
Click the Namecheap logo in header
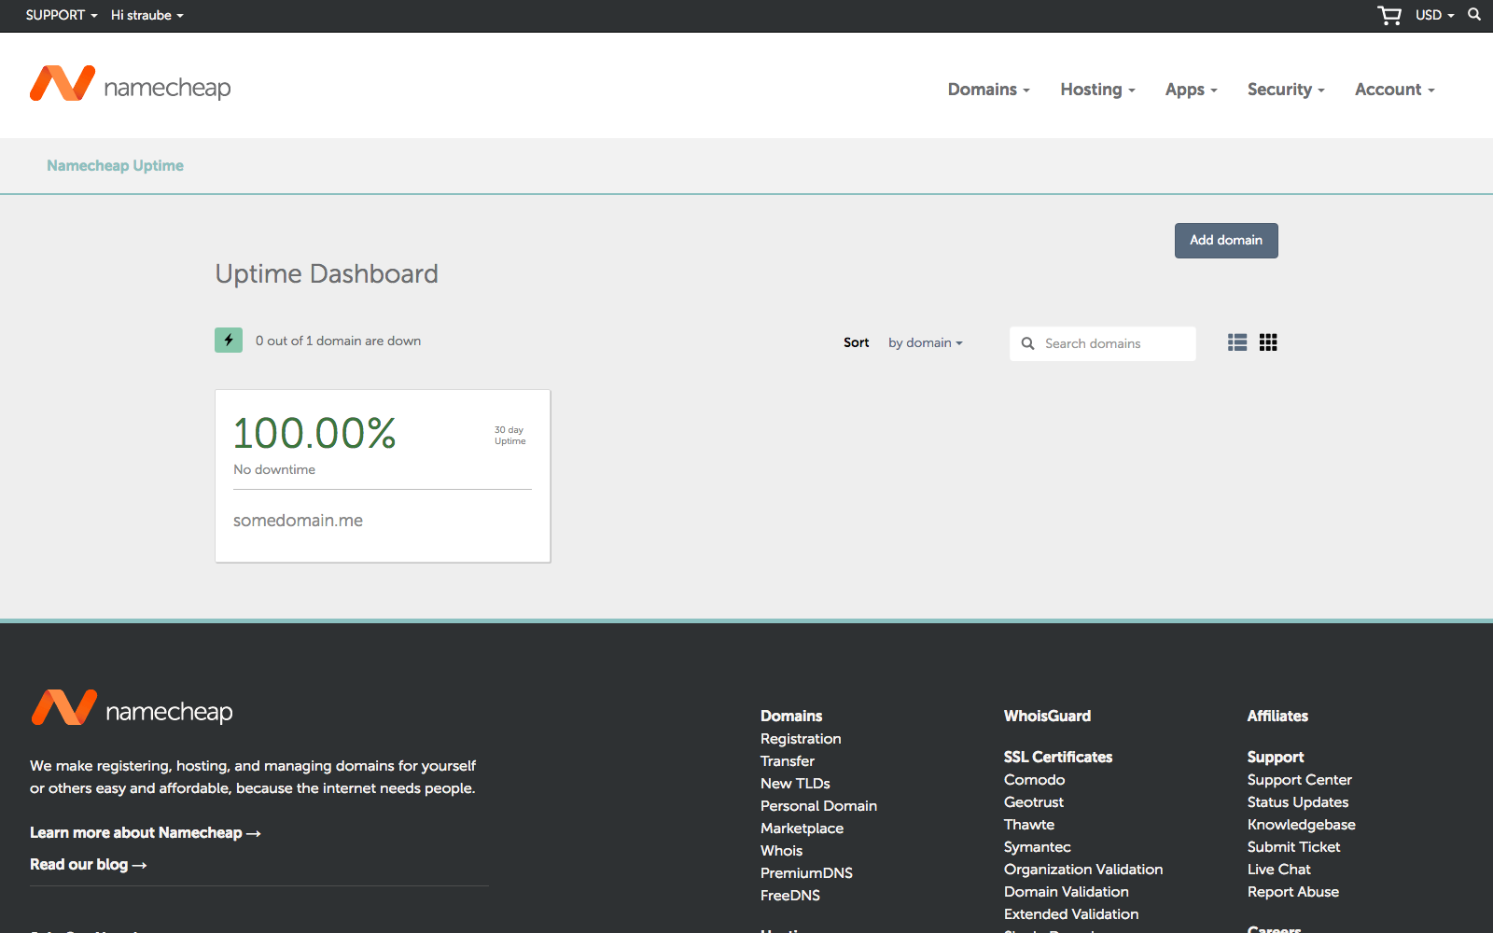pyautogui.click(x=131, y=86)
